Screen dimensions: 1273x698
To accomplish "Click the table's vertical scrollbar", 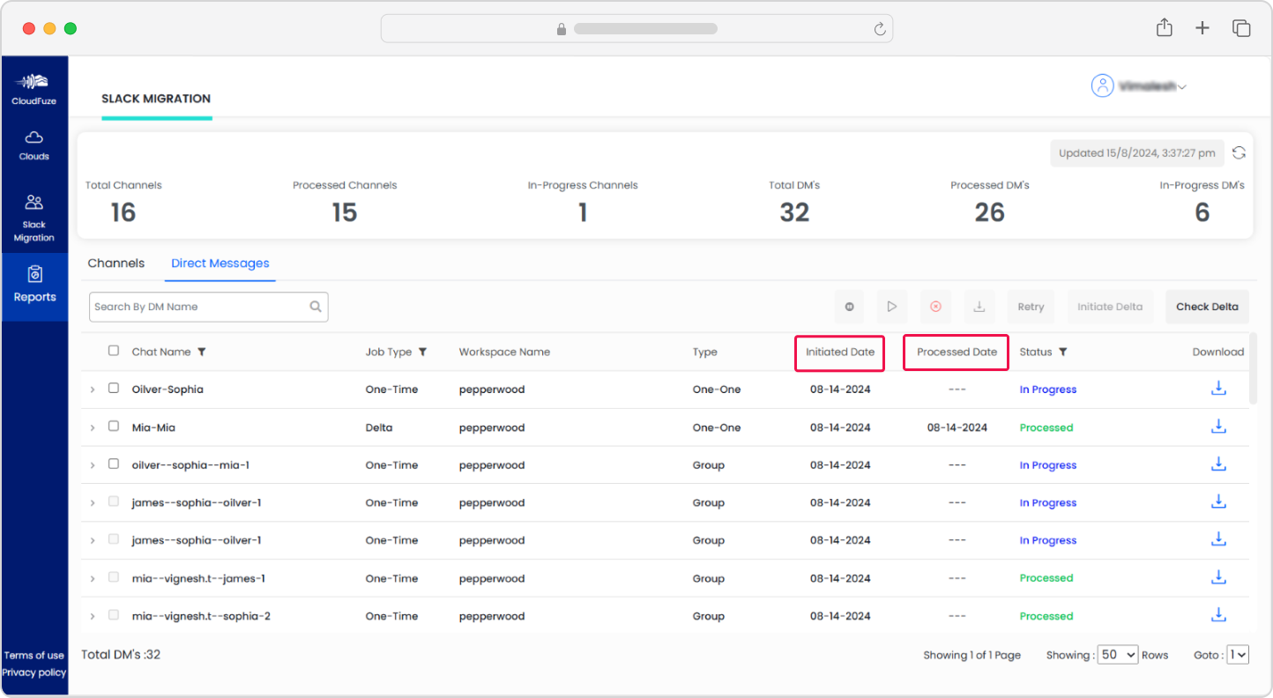I will [1254, 368].
